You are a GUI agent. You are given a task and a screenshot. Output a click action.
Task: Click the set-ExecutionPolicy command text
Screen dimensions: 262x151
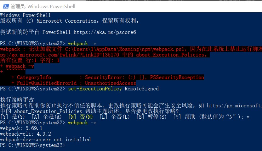tap(95, 89)
